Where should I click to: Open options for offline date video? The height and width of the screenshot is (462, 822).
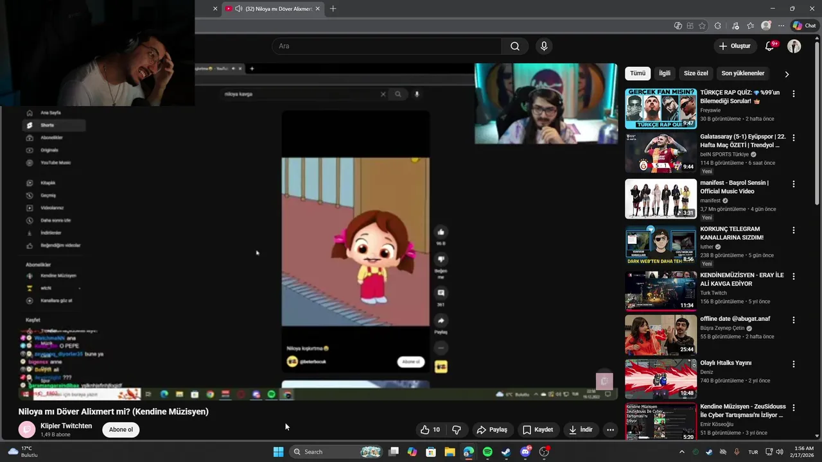(794, 320)
